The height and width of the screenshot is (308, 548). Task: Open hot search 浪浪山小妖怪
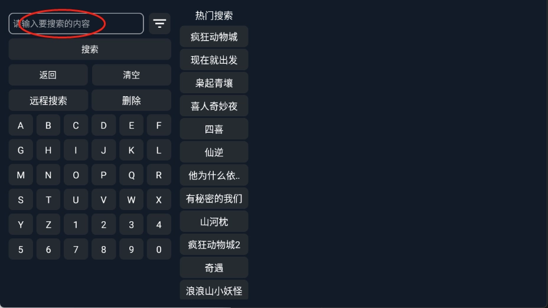(x=214, y=290)
